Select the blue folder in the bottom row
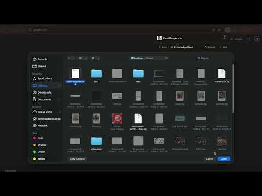 point(96,141)
